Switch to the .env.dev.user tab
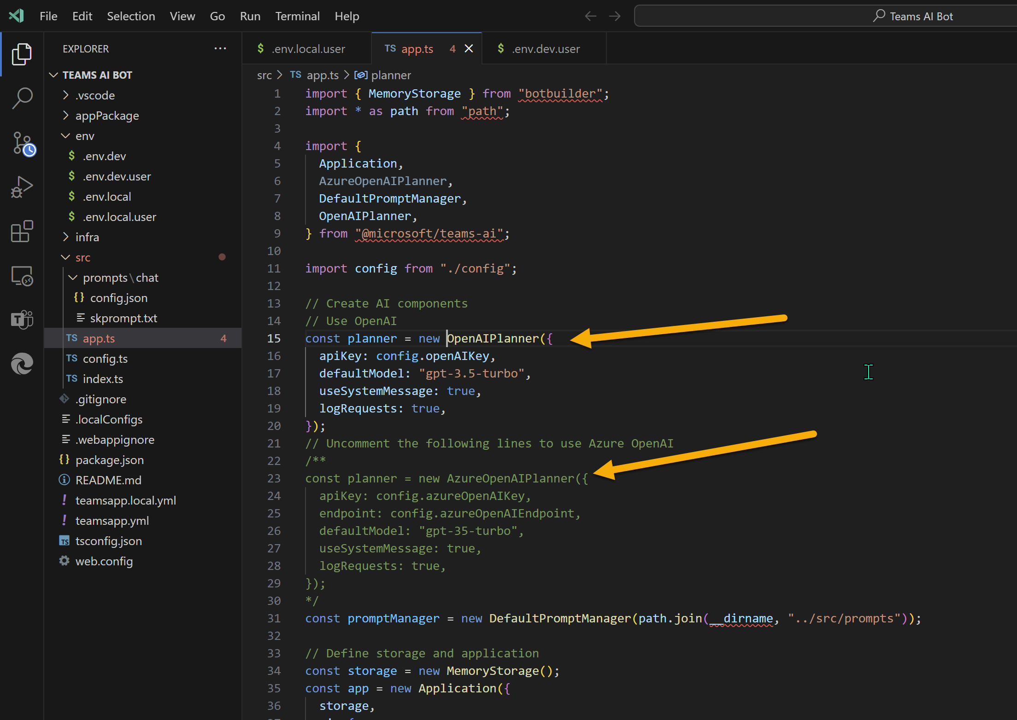 click(546, 48)
